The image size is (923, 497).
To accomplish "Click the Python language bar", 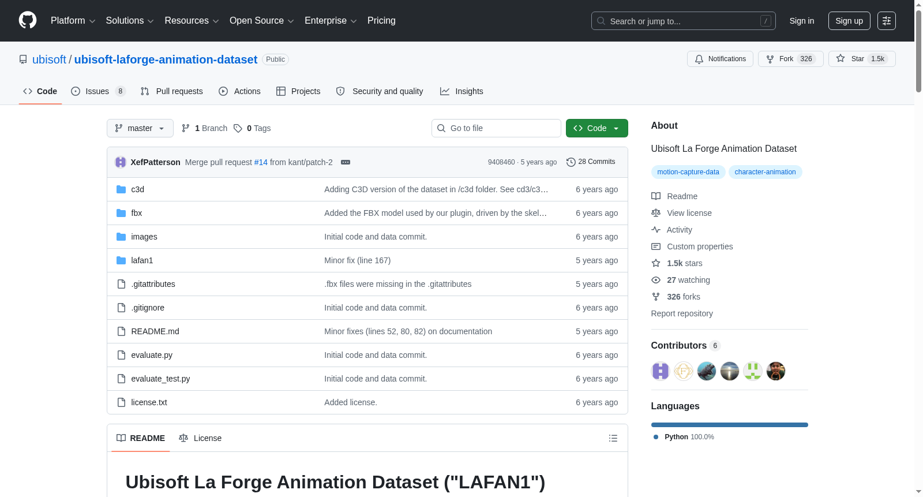I will (730, 425).
